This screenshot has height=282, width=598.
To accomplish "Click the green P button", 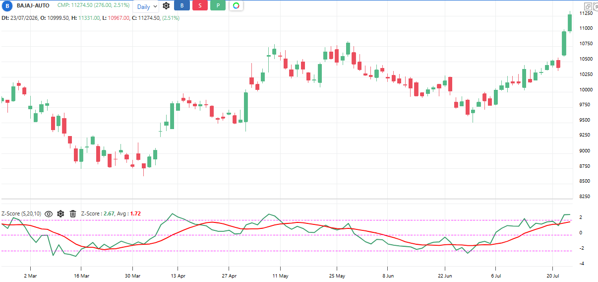I will pos(218,6).
